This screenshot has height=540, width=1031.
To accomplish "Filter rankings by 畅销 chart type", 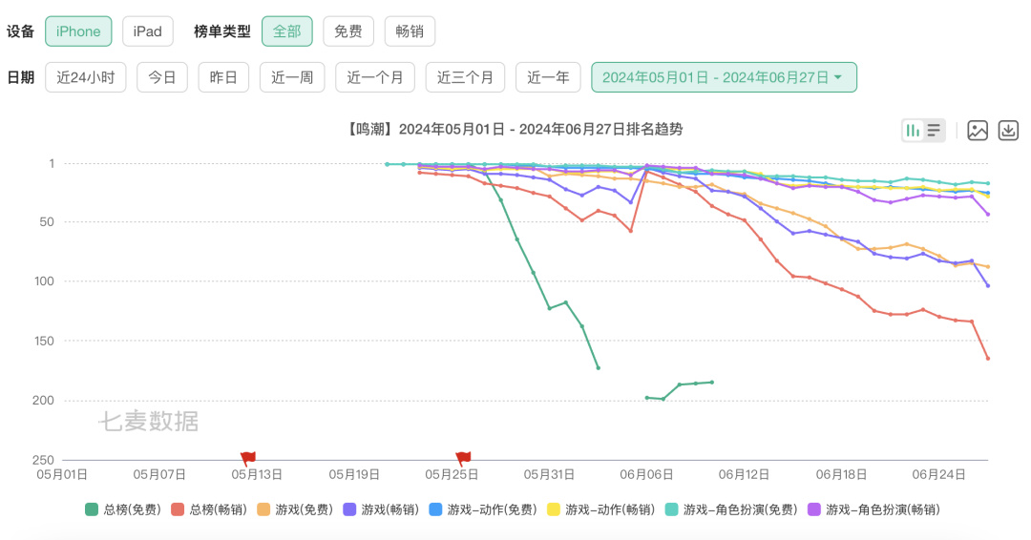I will pos(410,31).
